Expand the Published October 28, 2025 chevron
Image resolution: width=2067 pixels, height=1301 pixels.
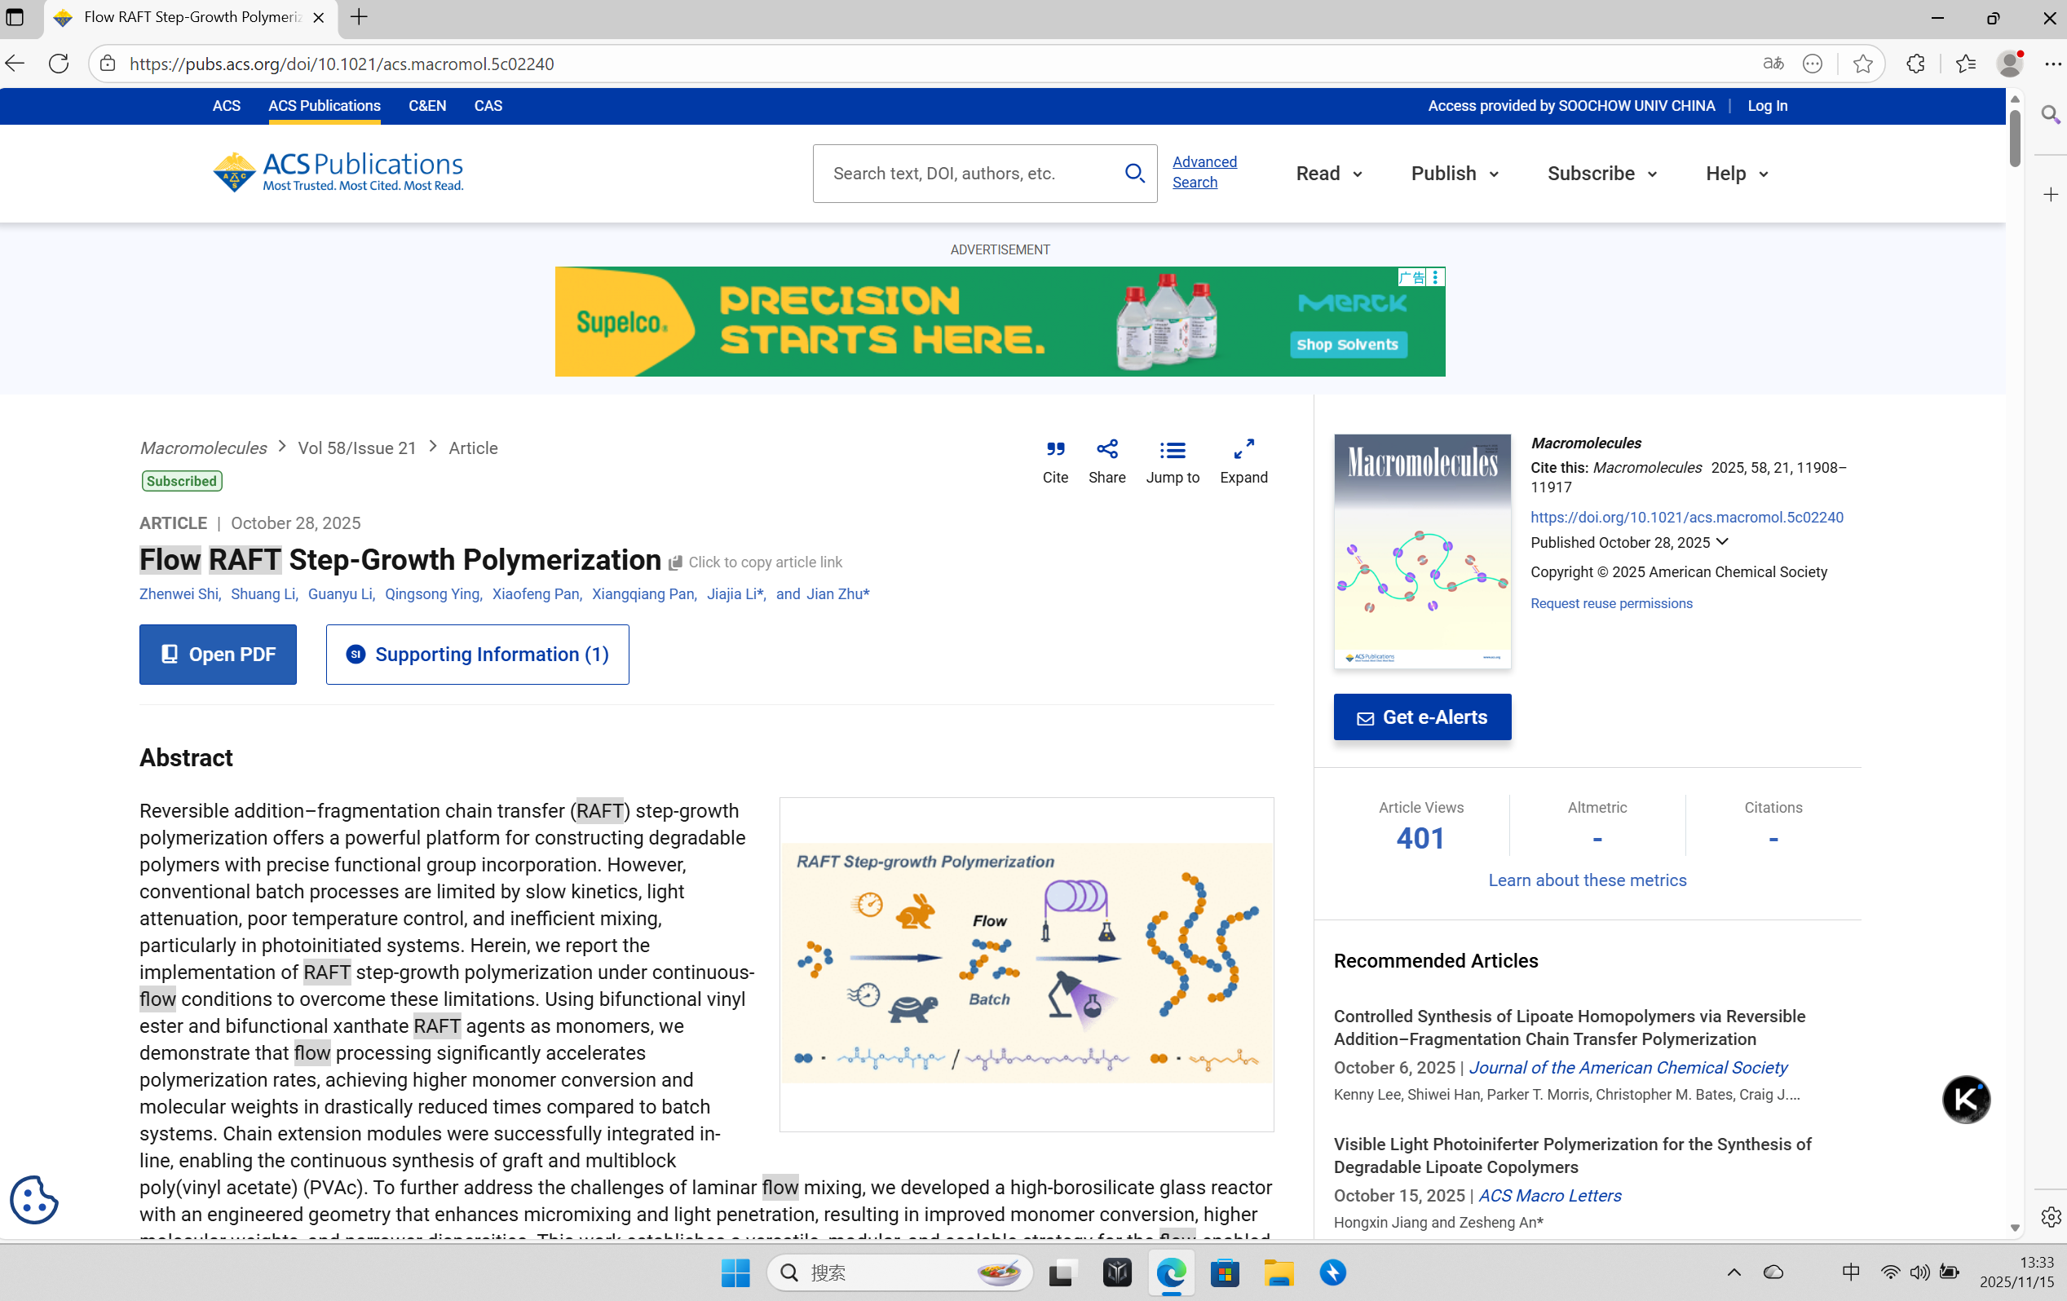tap(1722, 542)
